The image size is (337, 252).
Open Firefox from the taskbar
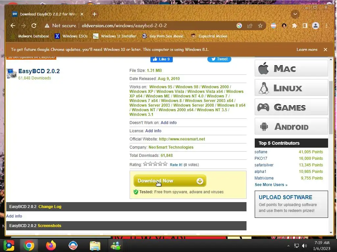[x=51, y=245]
